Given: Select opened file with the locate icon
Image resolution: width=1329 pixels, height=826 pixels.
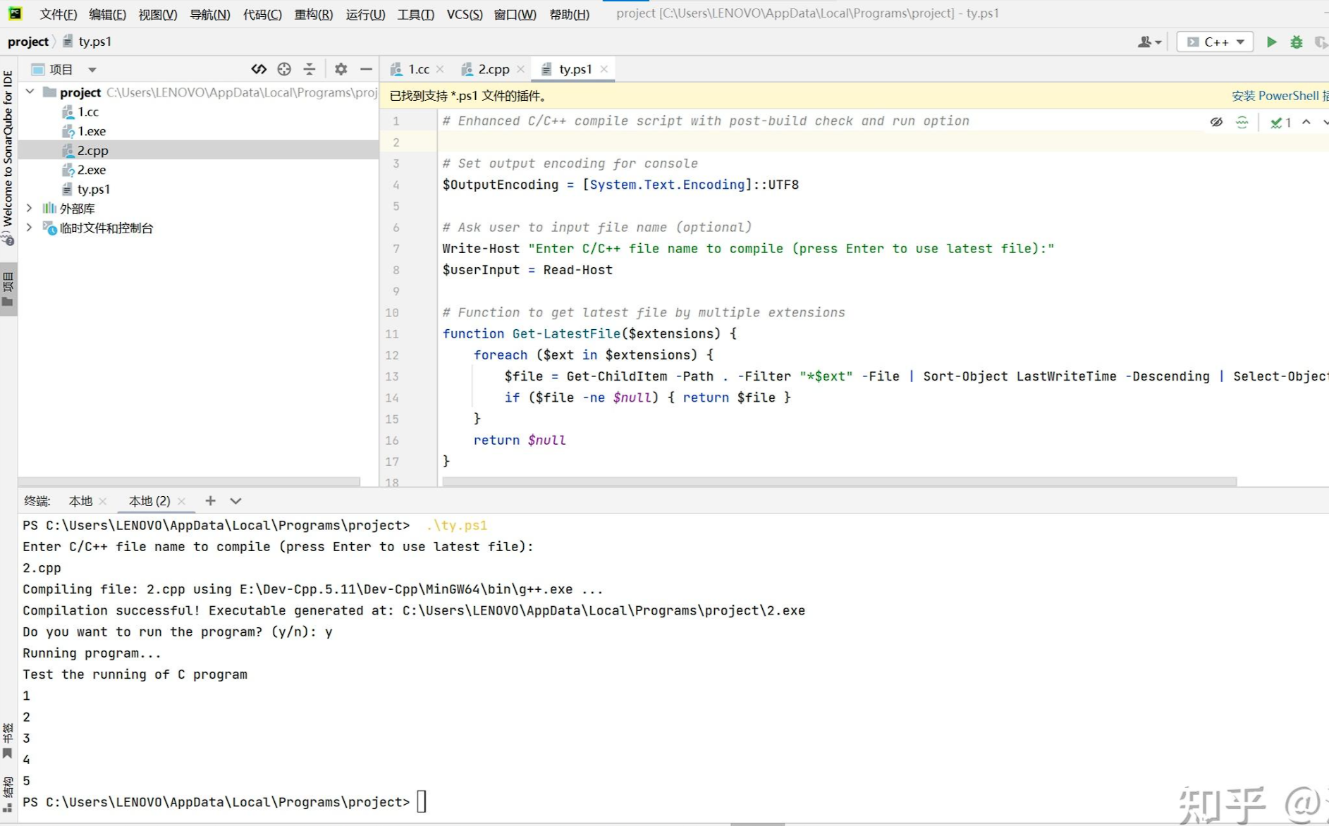Looking at the screenshot, I should [x=284, y=69].
